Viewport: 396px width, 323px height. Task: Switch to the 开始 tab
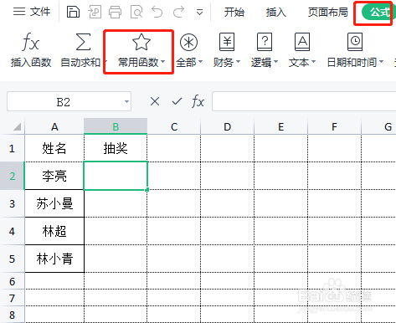tap(234, 13)
